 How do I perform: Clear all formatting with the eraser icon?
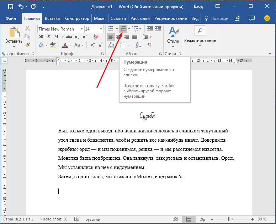[x=95, y=37]
